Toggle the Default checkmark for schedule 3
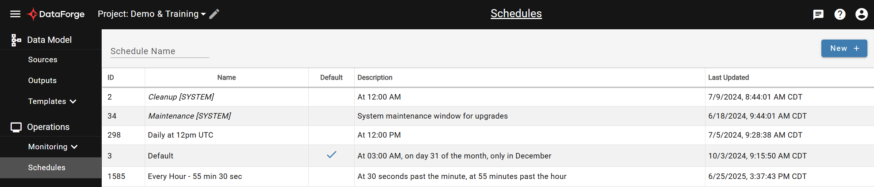The height and width of the screenshot is (187, 874). coord(331,155)
